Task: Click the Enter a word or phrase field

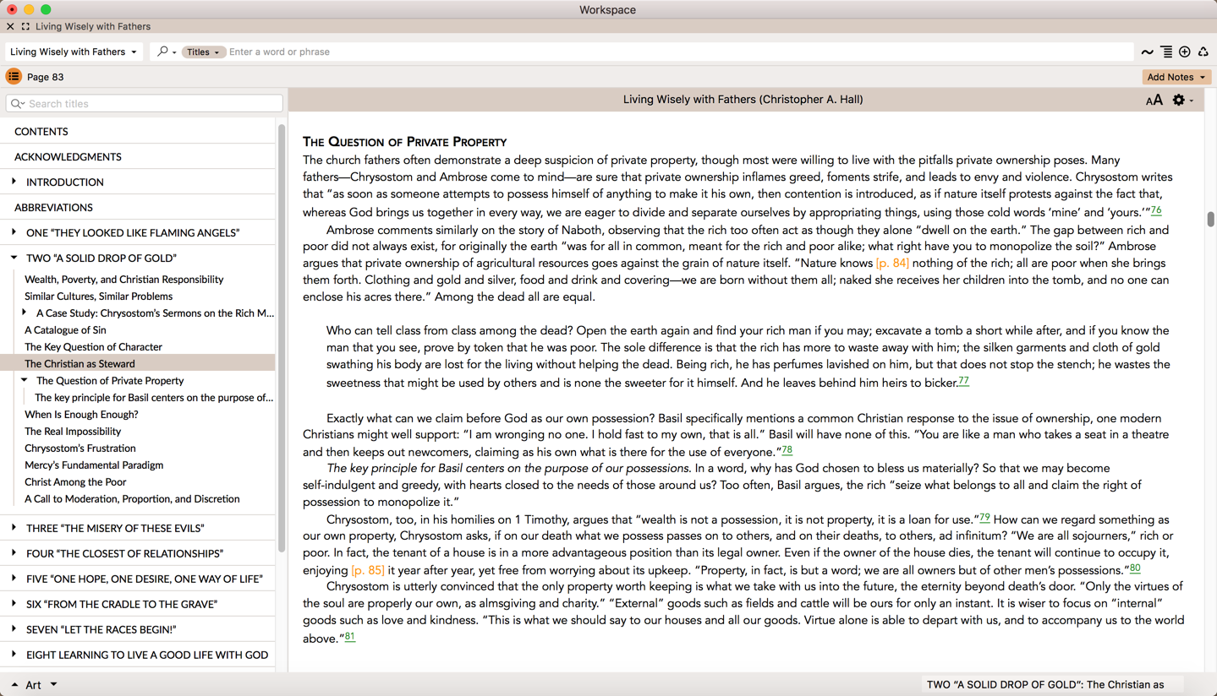Action: (680, 52)
